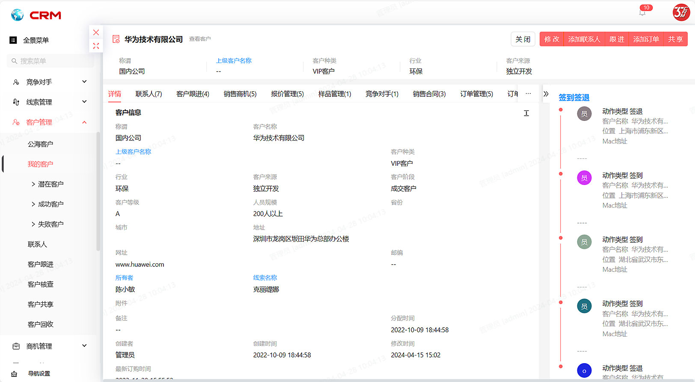Show more tabs via the ellipsis button
This screenshot has height=382, width=695.
(x=528, y=93)
